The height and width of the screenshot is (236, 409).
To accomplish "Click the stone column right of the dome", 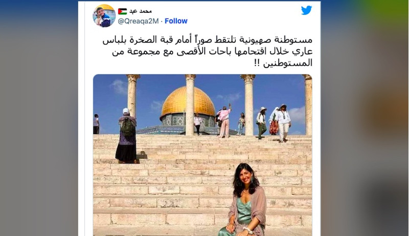I will pos(248,105).
